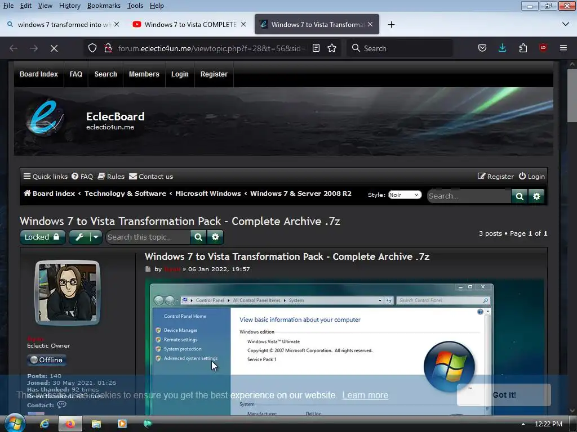Click Register in top black navigation
Screen dimensions: 577x432
pyautogui.click(x=214, y=74)
